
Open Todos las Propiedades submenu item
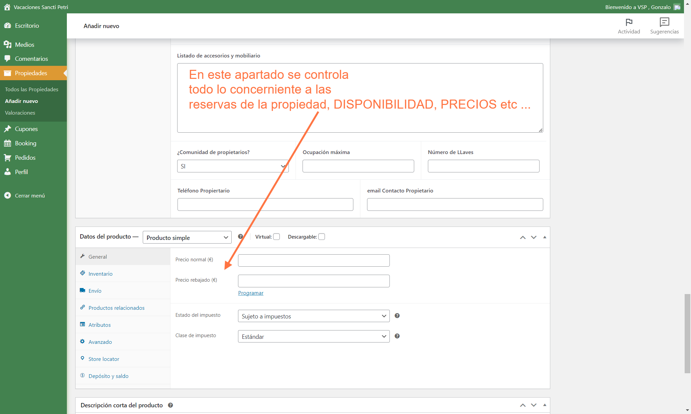[31, 89]
